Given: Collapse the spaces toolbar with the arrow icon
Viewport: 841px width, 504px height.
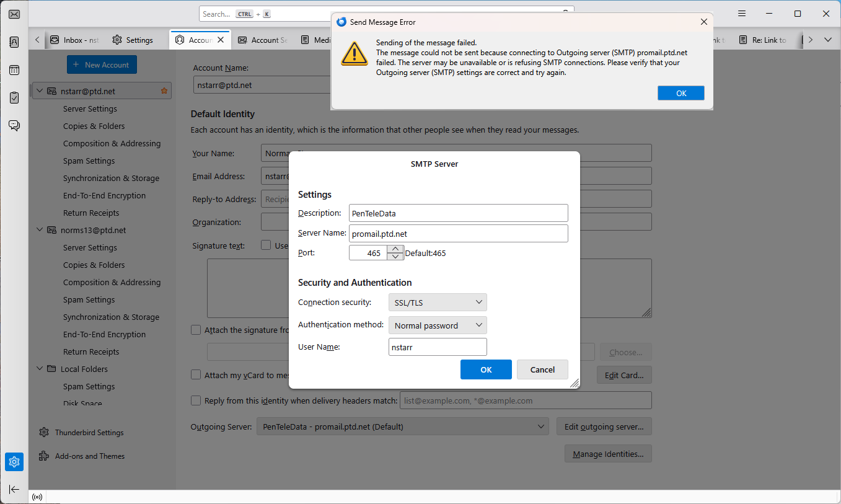Looking at the screenshot, I should click(14, 490).
